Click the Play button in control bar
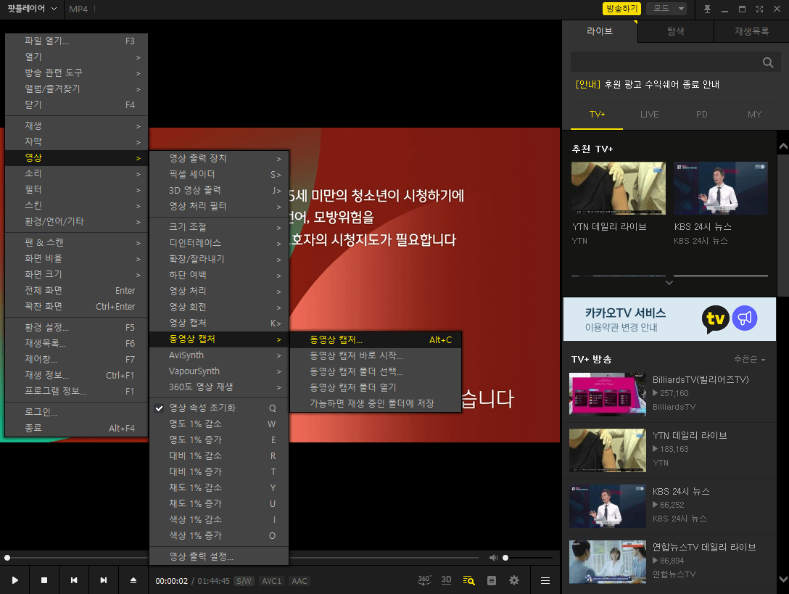Viewport: 789px width, 594px height. tap(15, 580)
